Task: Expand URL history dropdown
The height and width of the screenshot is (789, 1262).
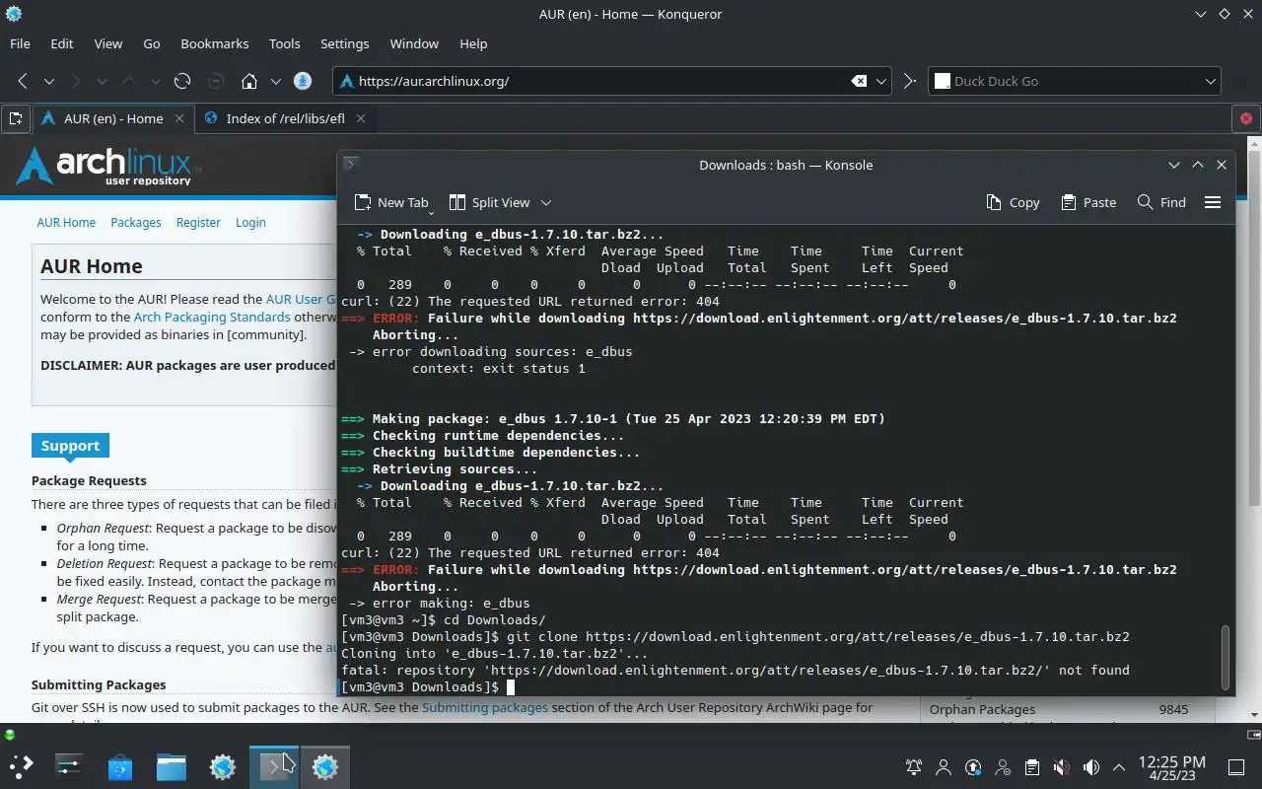Action: [882, 81]
